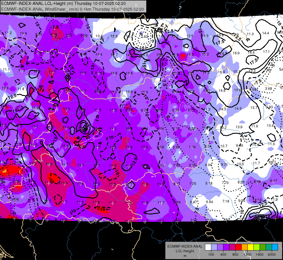Image resolution: width=283 pixels, height=260 pixels.
Task: Click the legend tick value 400
Action: coord(223,255)
